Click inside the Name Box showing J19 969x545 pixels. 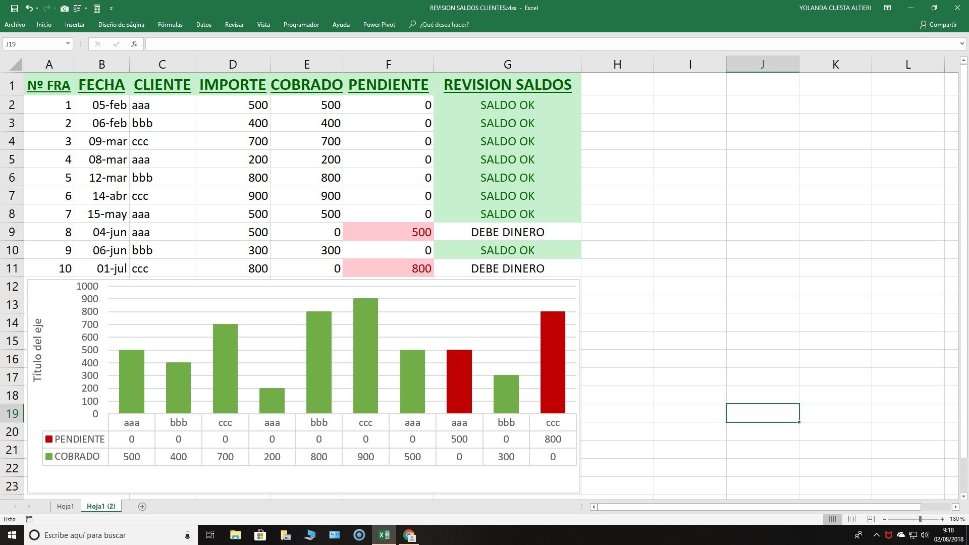click(x=33, y=44)
